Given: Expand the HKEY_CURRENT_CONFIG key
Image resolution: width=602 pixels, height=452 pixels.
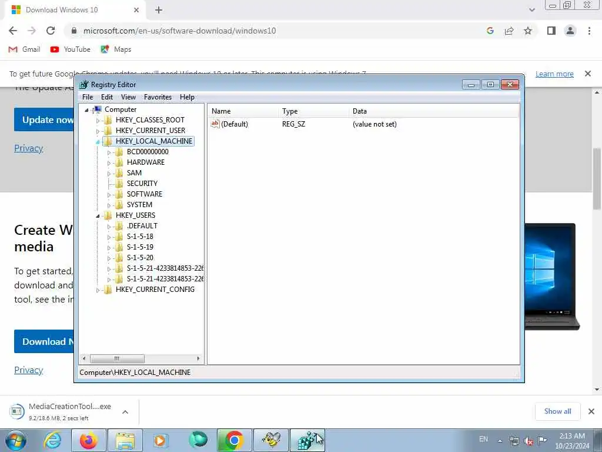Looking at the screenshot, I should [x=98, y=290].
